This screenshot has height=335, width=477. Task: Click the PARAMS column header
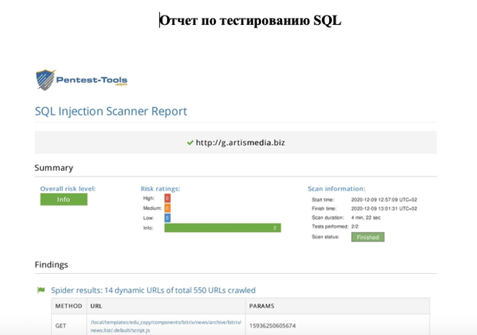262,305
